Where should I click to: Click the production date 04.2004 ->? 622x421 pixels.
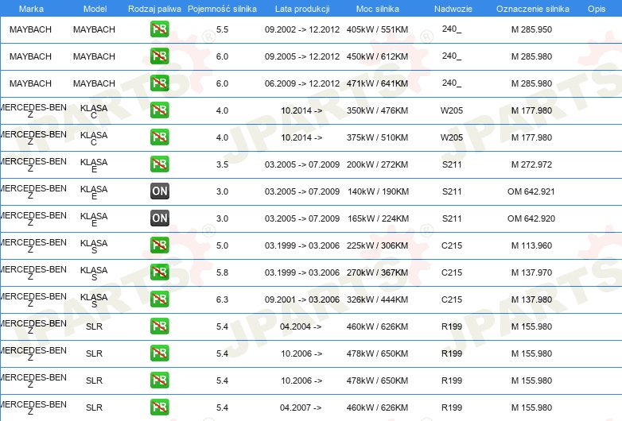pos(301,326)
